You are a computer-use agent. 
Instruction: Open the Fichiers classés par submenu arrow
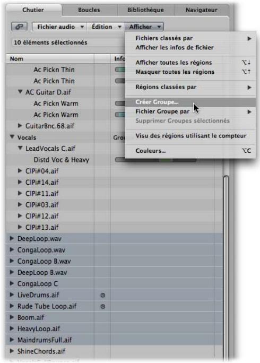(x=249, y=38)
